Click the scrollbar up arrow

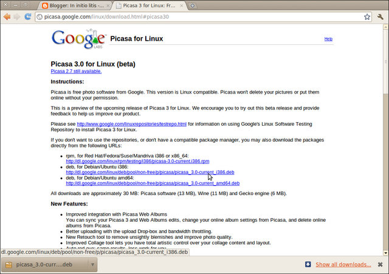(x=386, y=26)
